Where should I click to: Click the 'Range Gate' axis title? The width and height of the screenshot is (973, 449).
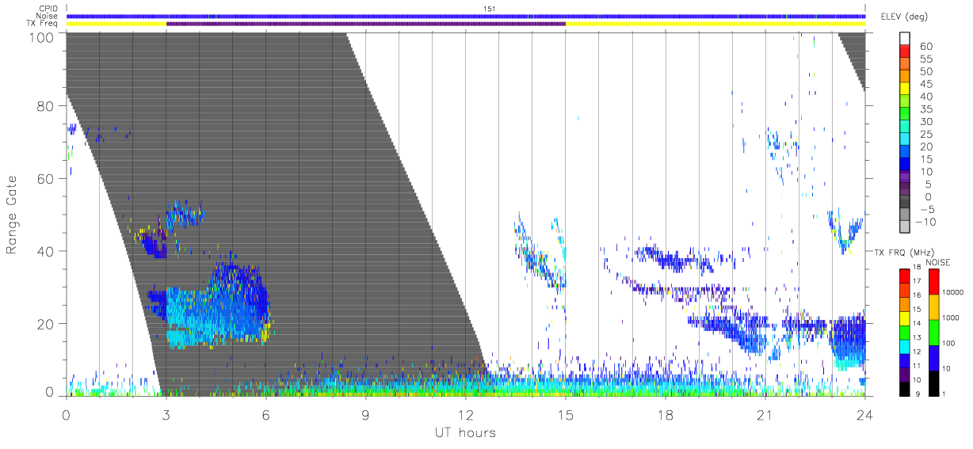[12, 215]
